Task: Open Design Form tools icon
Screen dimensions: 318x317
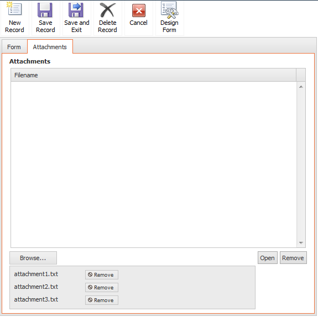Action: pyautogui.click(x=170, y=10)
